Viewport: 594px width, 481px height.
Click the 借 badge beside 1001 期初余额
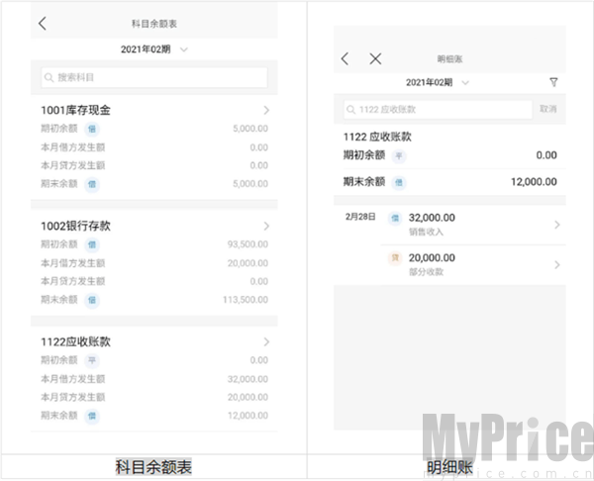(x=92, y=129)
